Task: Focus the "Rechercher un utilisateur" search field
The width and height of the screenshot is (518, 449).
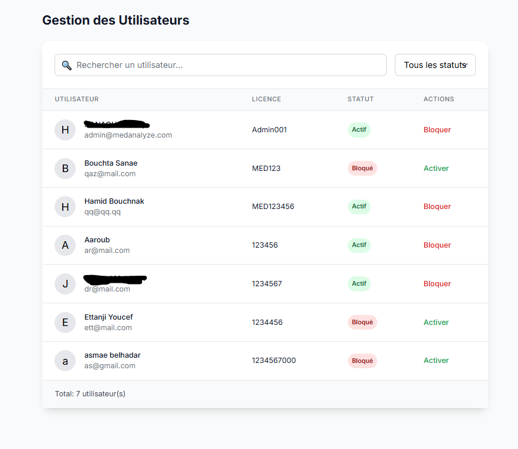Action: 229,65
